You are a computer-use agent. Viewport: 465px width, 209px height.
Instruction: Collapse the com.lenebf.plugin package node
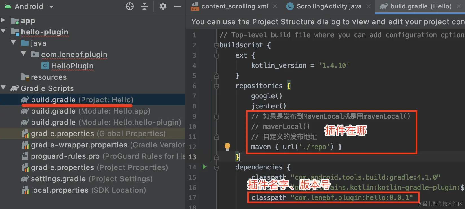[x=23, y=54]
